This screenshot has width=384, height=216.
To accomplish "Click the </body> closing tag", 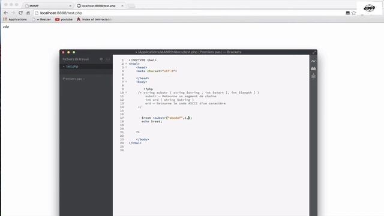I will point(143,139).
